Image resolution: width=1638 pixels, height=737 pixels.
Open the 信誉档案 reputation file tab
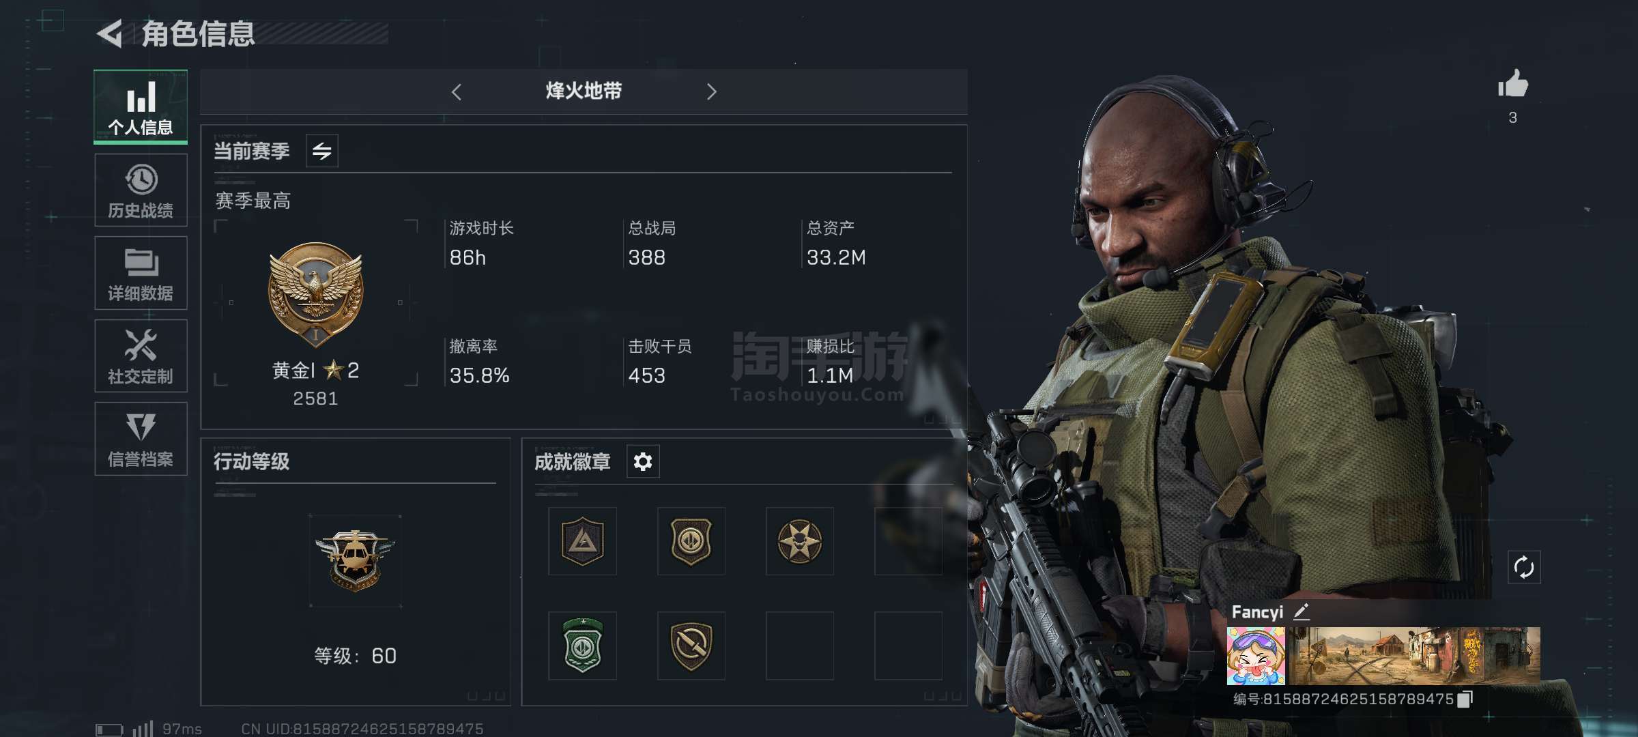pos(141,439)
